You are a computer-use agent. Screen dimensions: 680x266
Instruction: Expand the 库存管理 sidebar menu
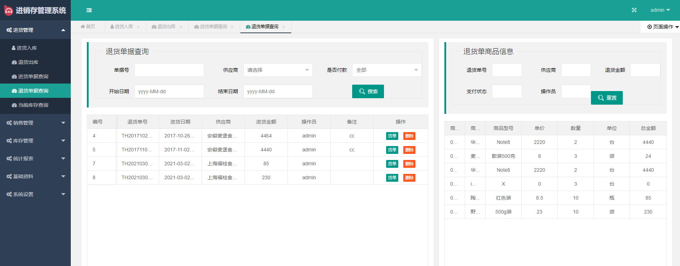tap(35, 141)
